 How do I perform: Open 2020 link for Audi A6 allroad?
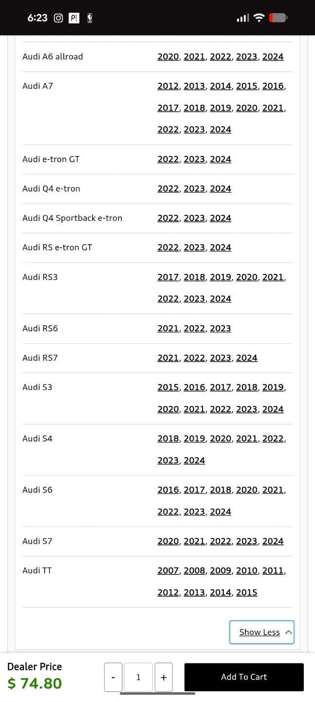click(x=168, y=57)
